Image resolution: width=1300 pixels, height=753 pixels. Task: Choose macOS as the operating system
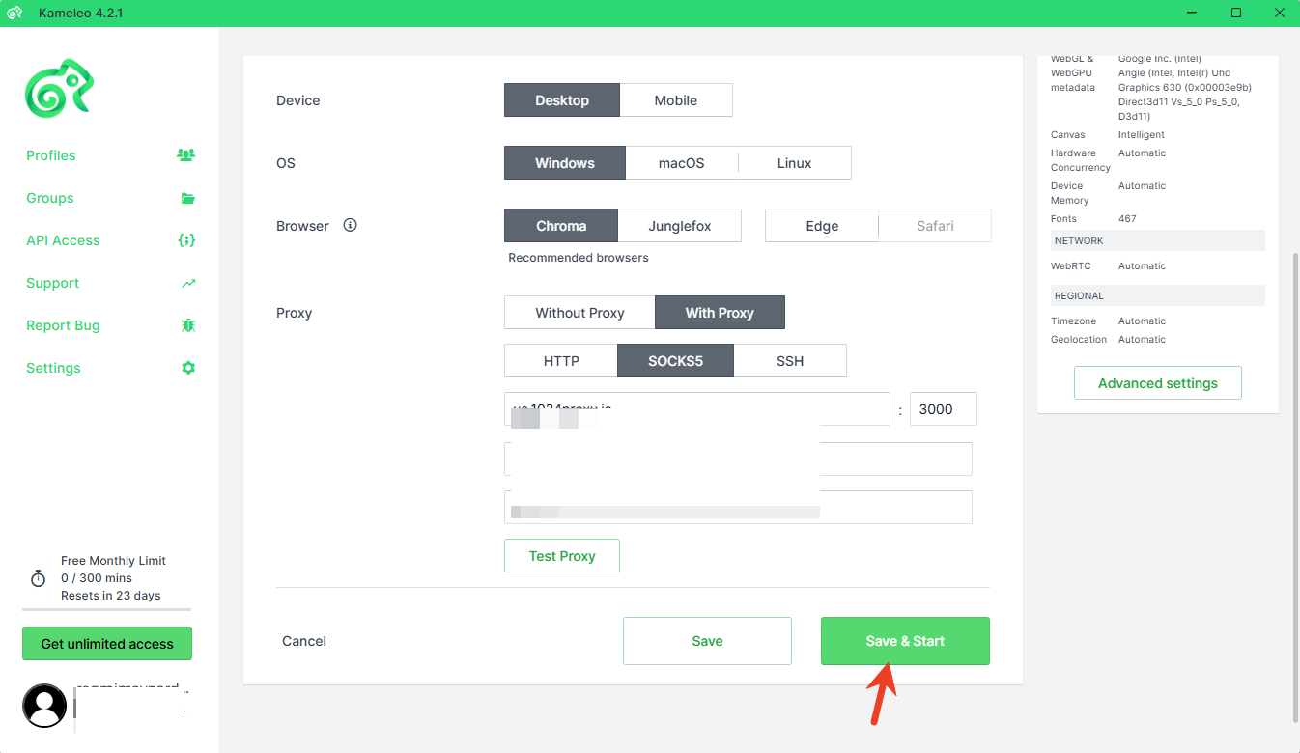pyautogui.click(x=681, y=163)
